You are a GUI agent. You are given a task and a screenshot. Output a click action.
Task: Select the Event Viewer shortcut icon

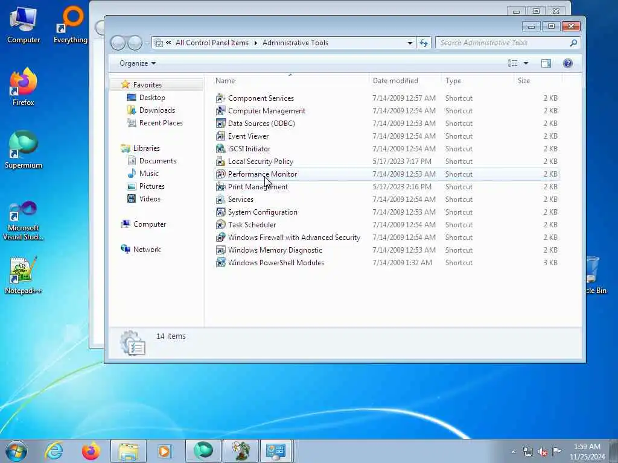220,136
